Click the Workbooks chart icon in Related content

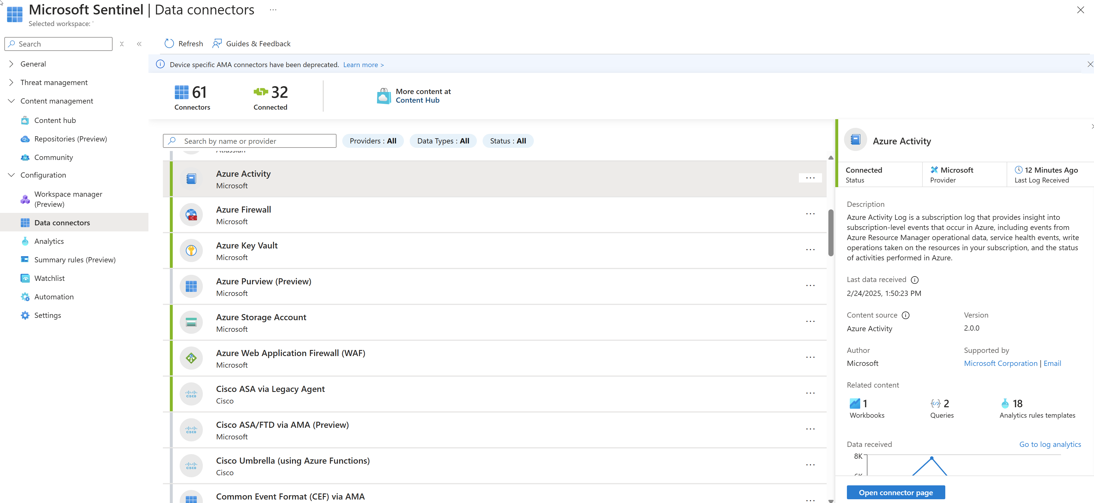click(854, 403)
